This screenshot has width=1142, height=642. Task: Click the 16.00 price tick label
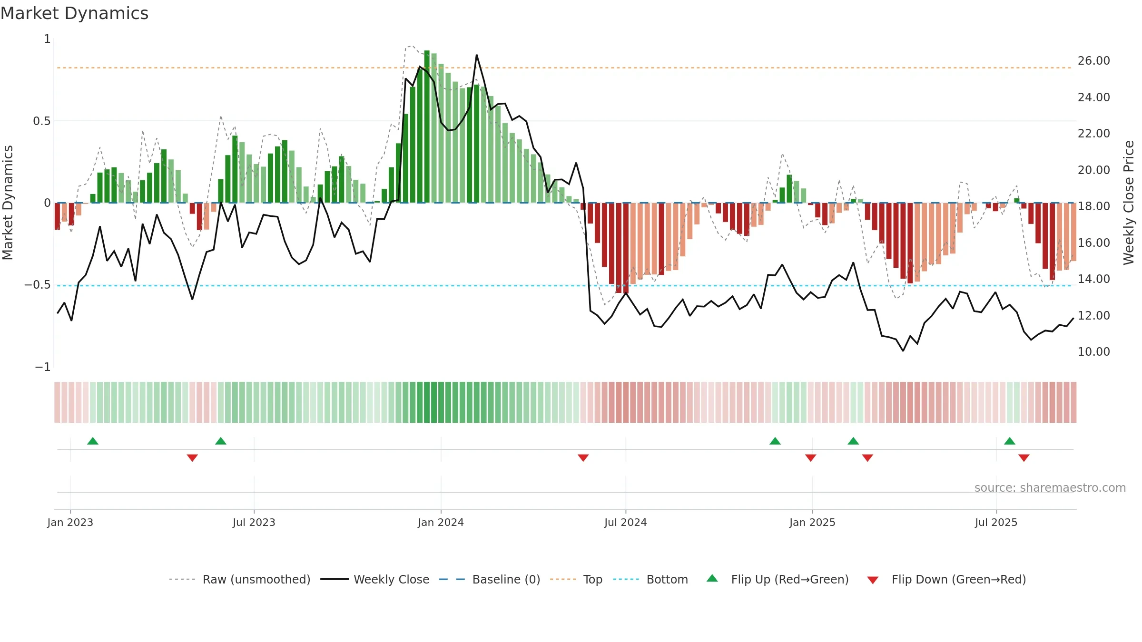[x=1094, y=243]
